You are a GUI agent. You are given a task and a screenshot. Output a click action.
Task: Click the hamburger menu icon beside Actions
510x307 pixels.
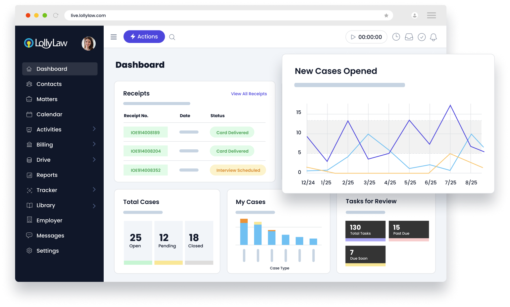(x=114, y=37)
